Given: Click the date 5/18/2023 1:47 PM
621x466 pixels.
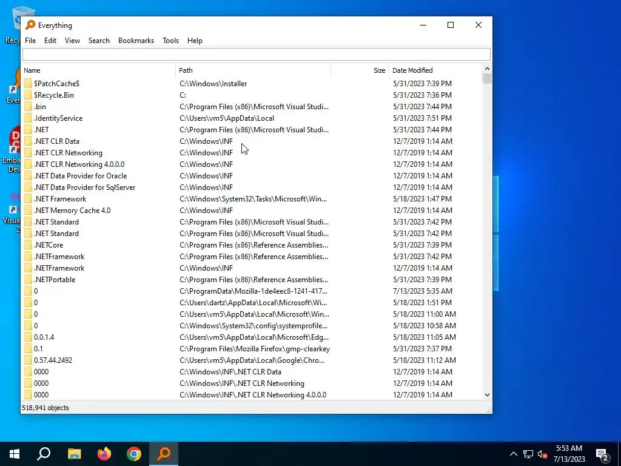Looking at the screenshot, I should (x=422, y=199).
